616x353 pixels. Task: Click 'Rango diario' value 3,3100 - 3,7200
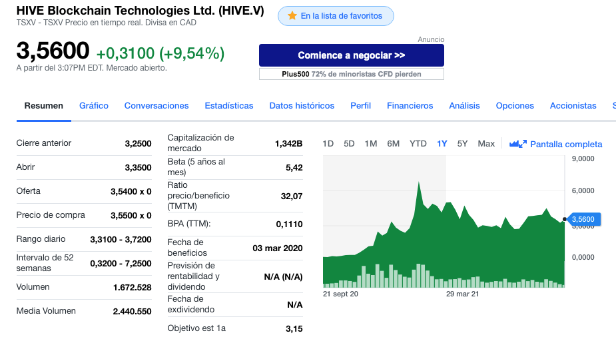[121, 239]
